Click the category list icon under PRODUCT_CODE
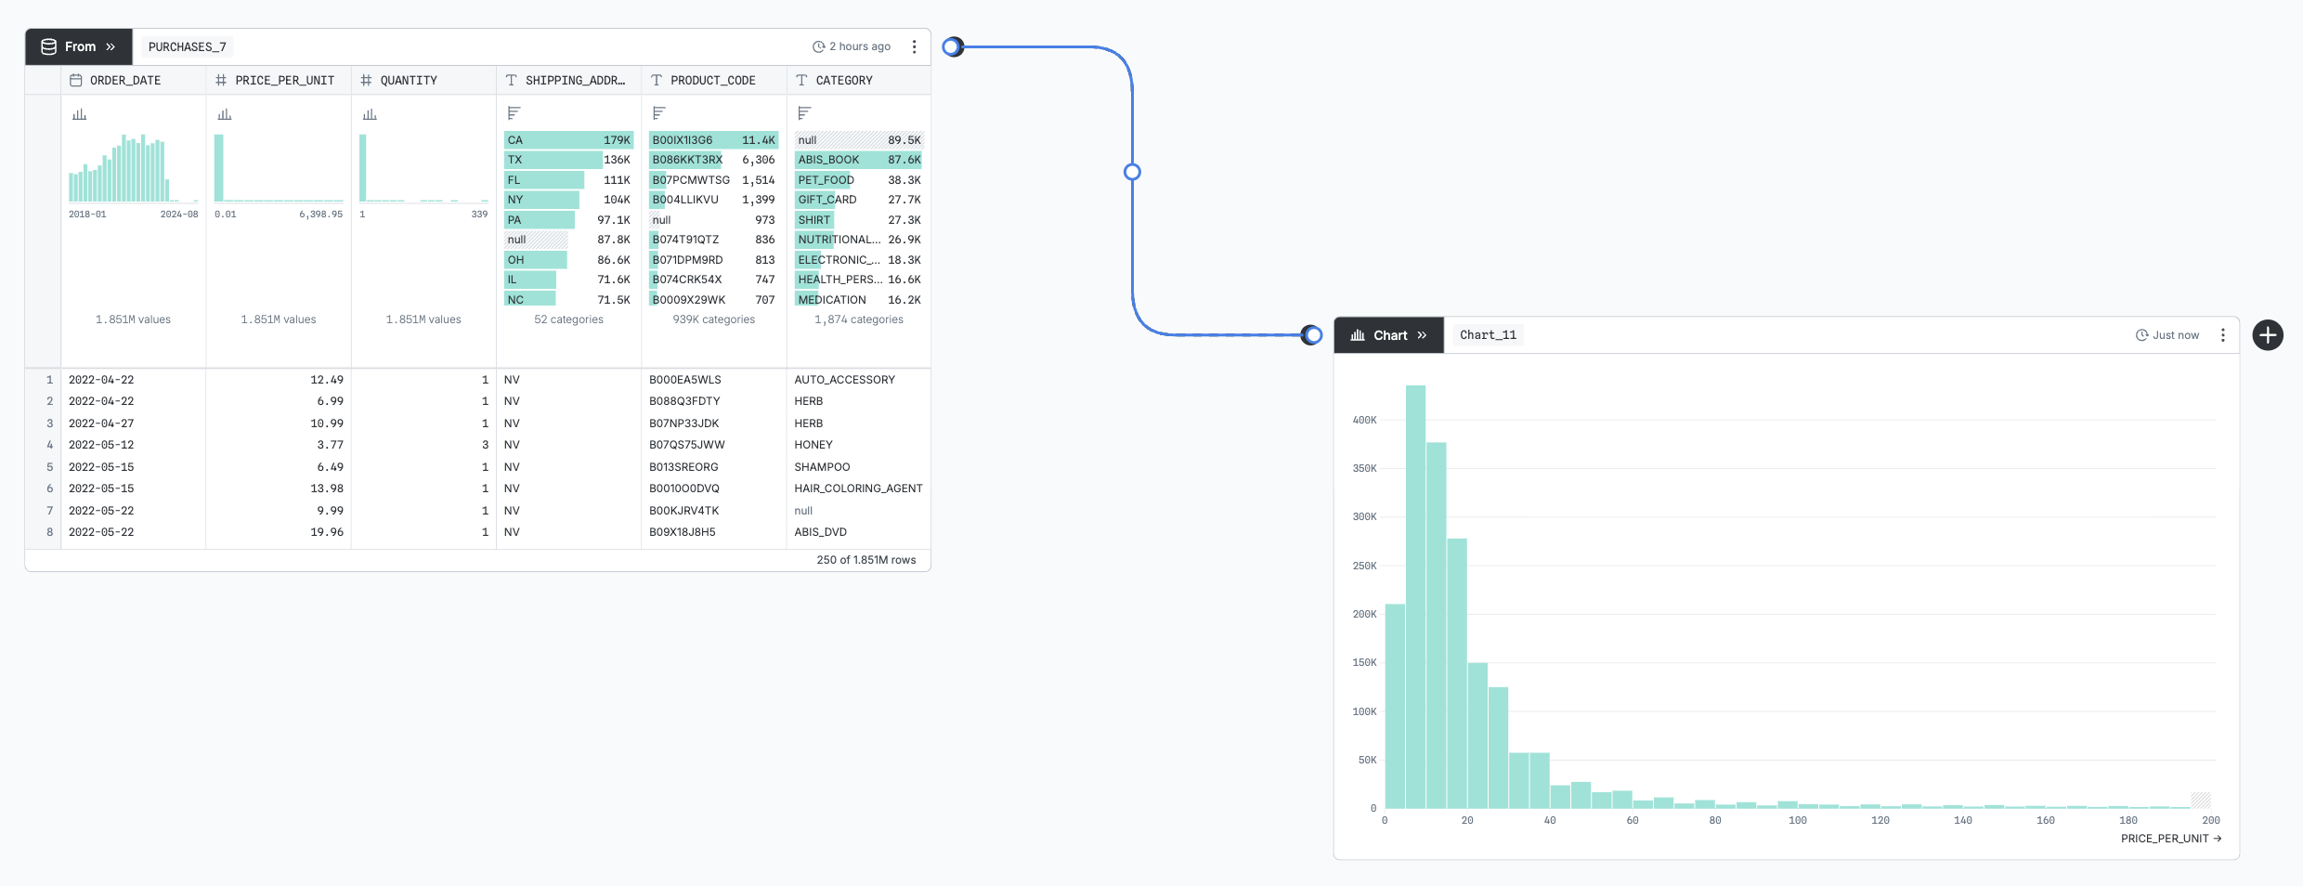 [x=658, y=113]
